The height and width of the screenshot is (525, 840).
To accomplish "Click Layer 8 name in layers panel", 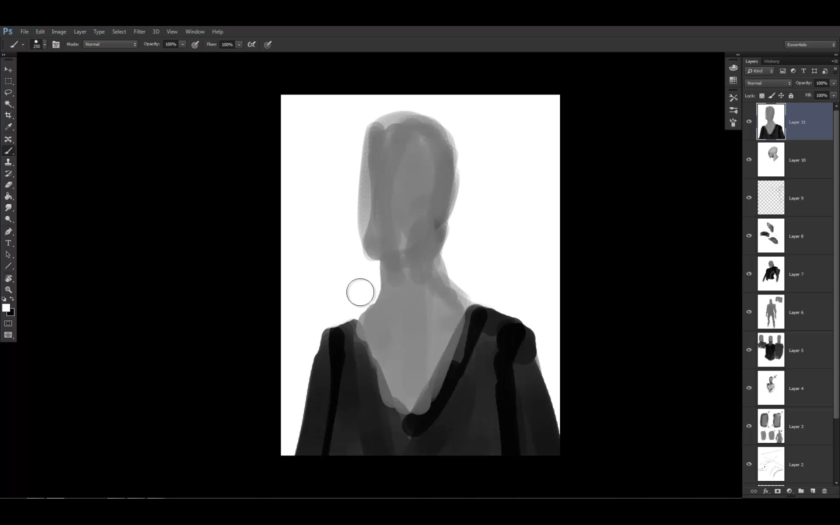I will tap(796, 236).
